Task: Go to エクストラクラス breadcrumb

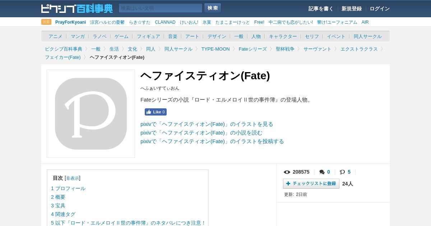Action: point(359,49)
